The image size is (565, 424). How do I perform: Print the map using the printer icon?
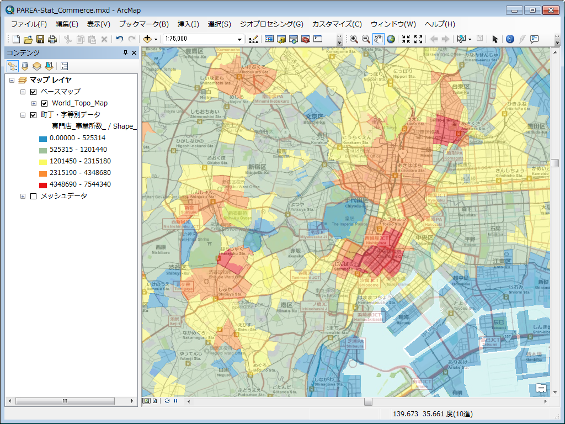click(52, 39)
